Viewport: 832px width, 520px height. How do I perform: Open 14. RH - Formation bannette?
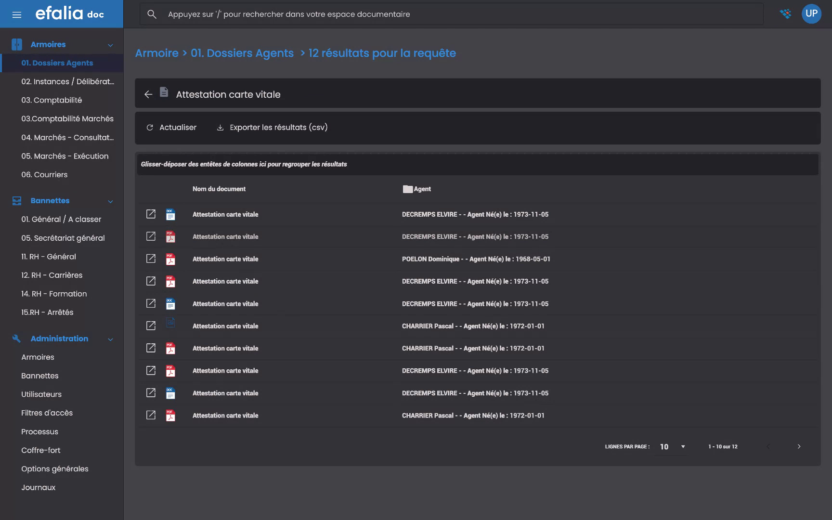point(53,294)
